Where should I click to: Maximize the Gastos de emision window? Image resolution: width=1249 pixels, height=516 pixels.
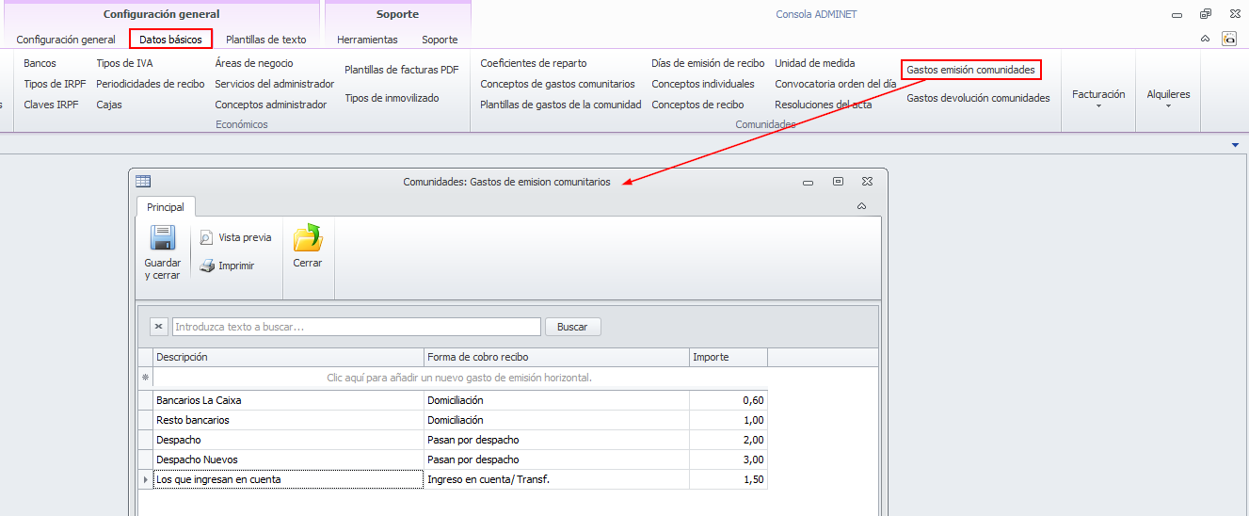pyautogui.click(x=838, y=182)
